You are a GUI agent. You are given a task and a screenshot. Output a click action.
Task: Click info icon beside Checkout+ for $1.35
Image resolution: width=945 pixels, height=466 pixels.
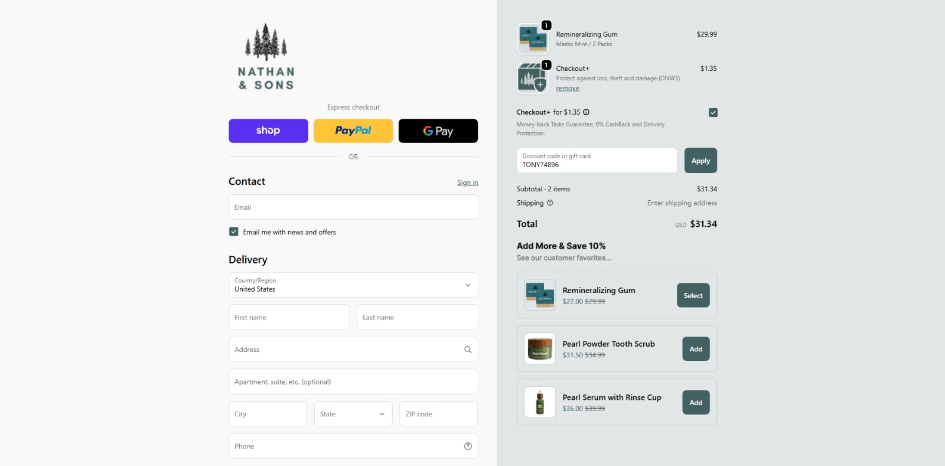click(x=586, y=112)
